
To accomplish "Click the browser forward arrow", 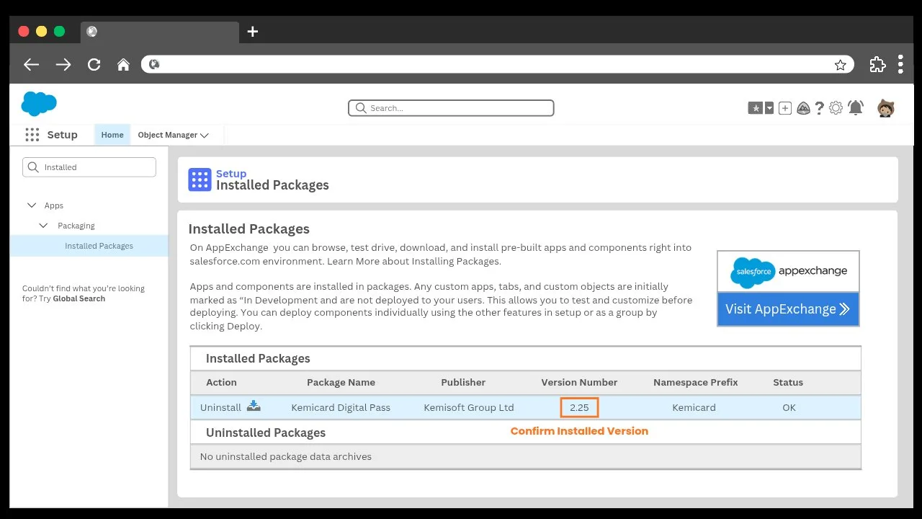I will coord(63,64).
